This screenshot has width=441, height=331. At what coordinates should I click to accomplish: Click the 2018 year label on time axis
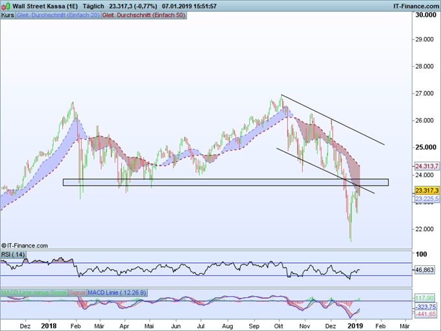point(49,326)
